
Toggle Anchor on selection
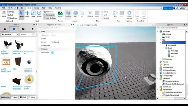(x=105, y=18)
